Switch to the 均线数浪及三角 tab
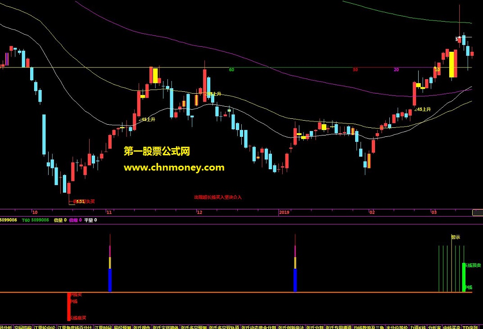This screenshot has height=329, width=483. (x=369, y=327)
